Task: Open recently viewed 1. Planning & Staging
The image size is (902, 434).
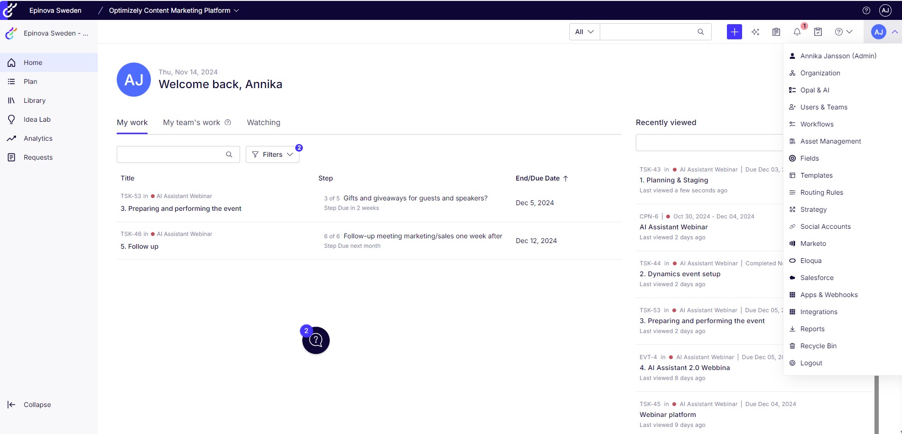Action: [674, 180]
